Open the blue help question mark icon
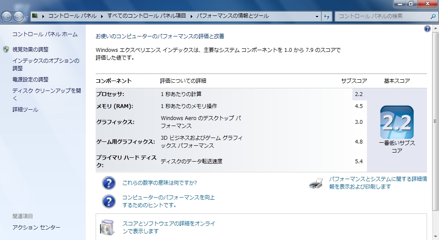This screenshot has width=439, height=240. tap(427, 29)
